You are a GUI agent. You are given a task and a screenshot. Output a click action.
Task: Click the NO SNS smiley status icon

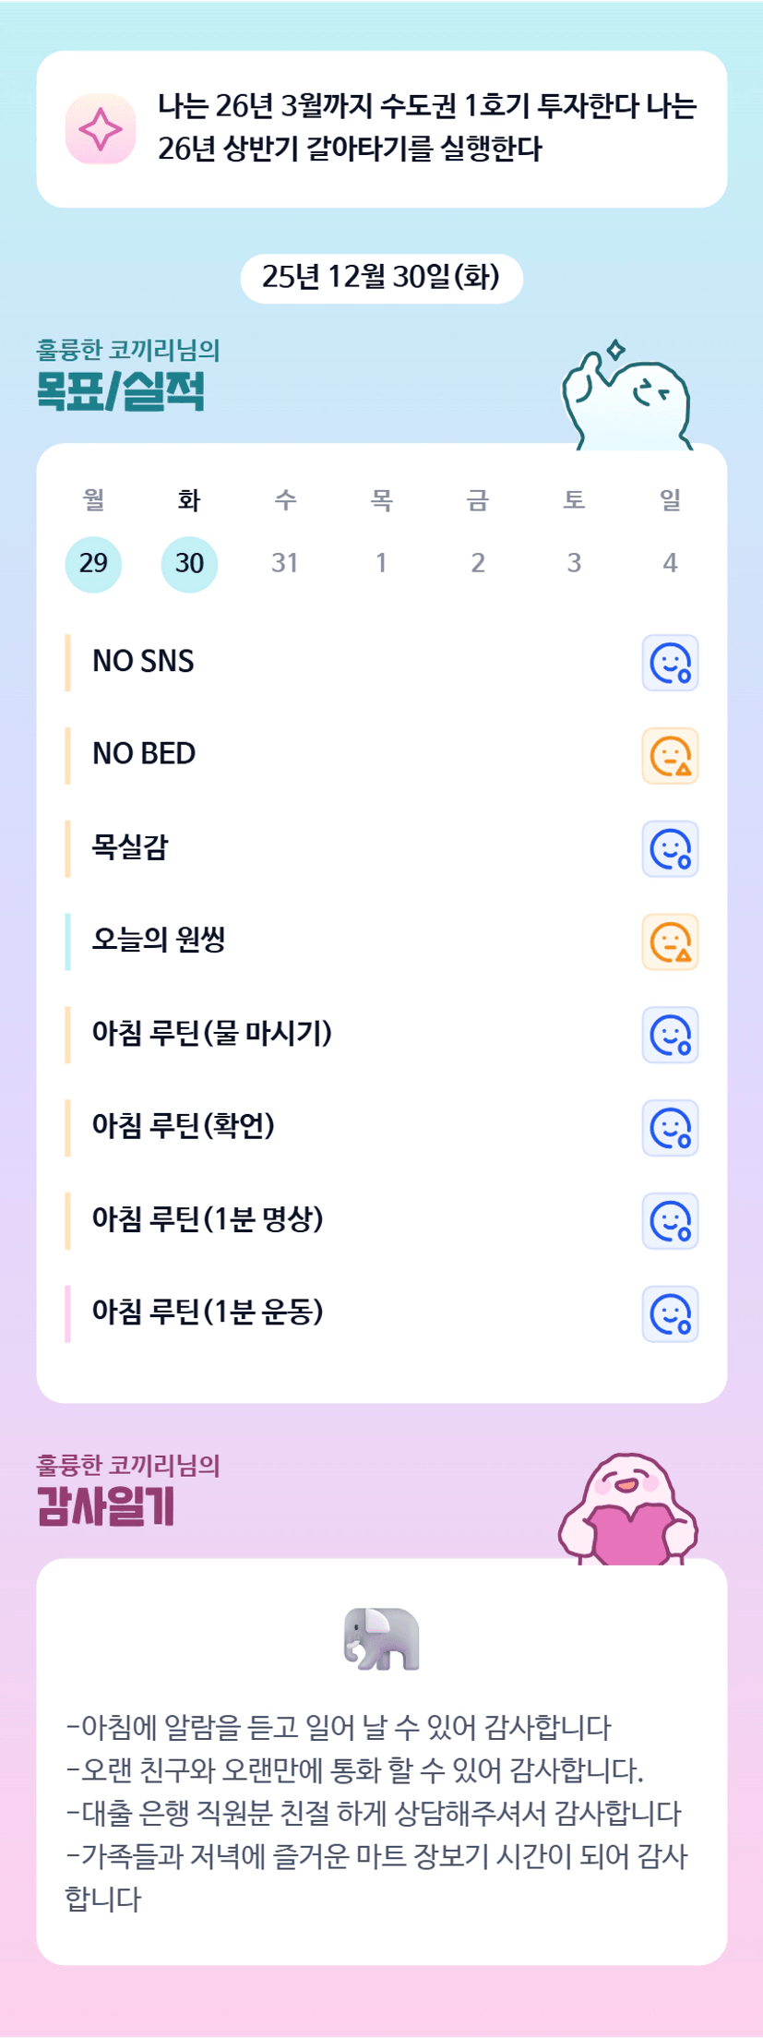pos(670,663)
